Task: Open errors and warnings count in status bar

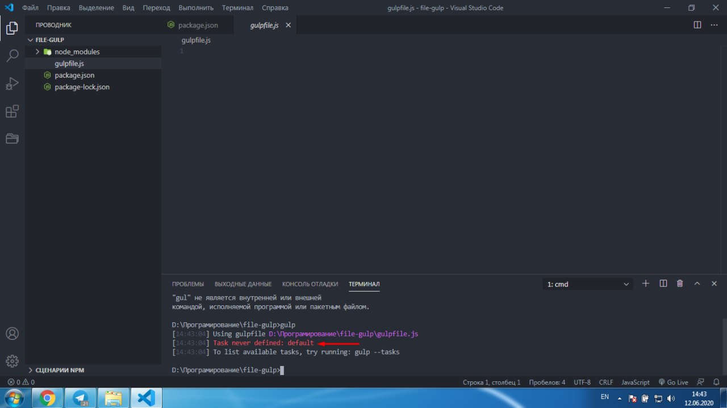Action: 21,382
